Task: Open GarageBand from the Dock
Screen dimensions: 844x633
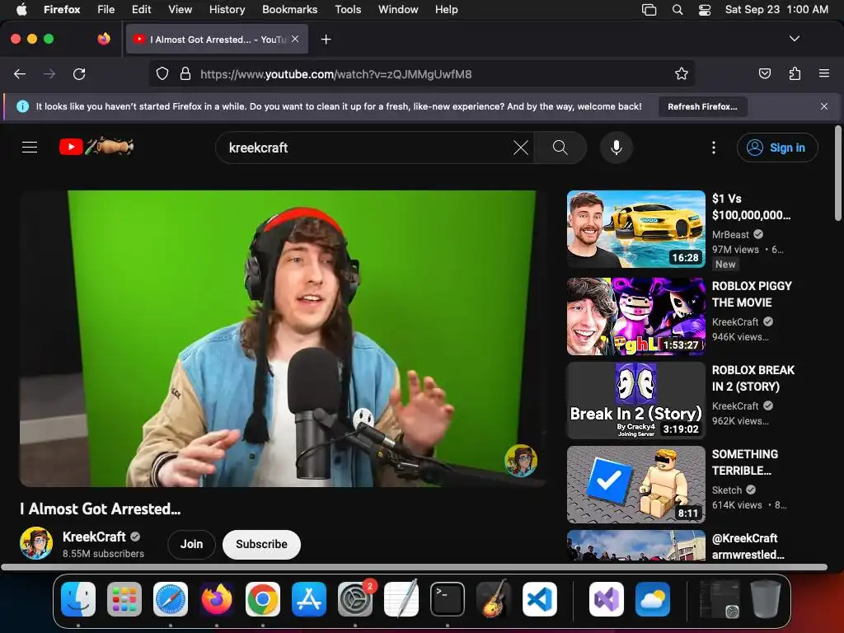Action: click(x=494, y=599)
